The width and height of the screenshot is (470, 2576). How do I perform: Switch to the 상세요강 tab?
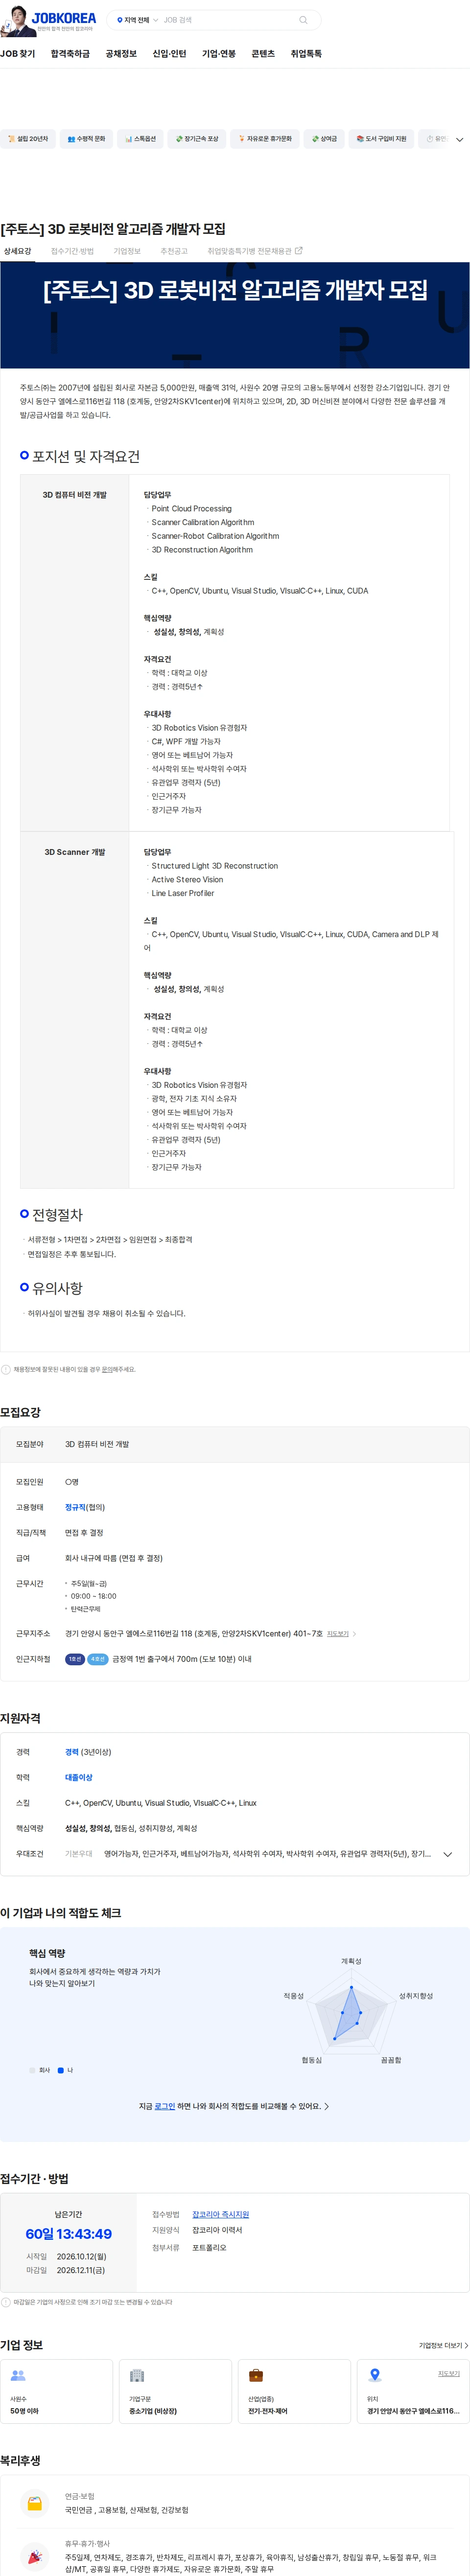coord(17,251)
